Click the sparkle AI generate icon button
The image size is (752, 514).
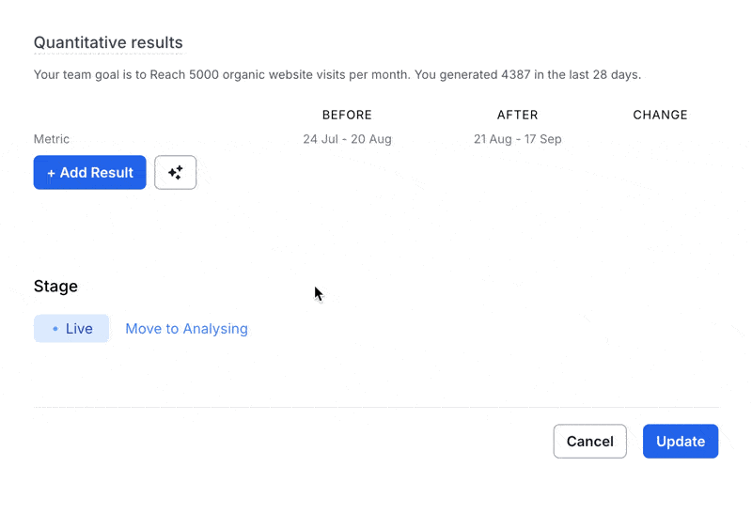(x=175, y=172)
